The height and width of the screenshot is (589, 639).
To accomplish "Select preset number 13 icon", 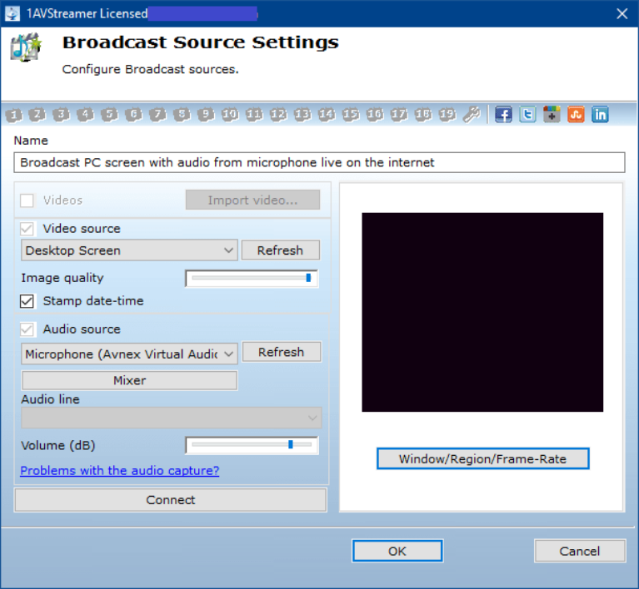I will 302,115.
